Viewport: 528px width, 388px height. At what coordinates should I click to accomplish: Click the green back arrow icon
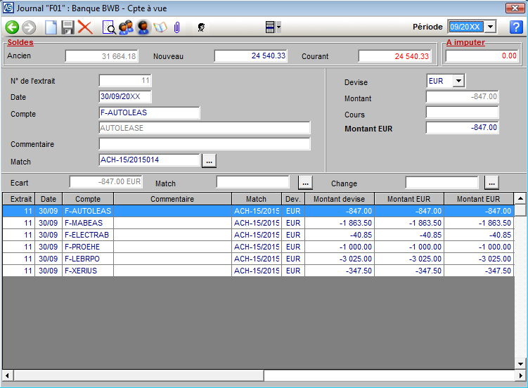pyautogui.click(x=12, y=27)
